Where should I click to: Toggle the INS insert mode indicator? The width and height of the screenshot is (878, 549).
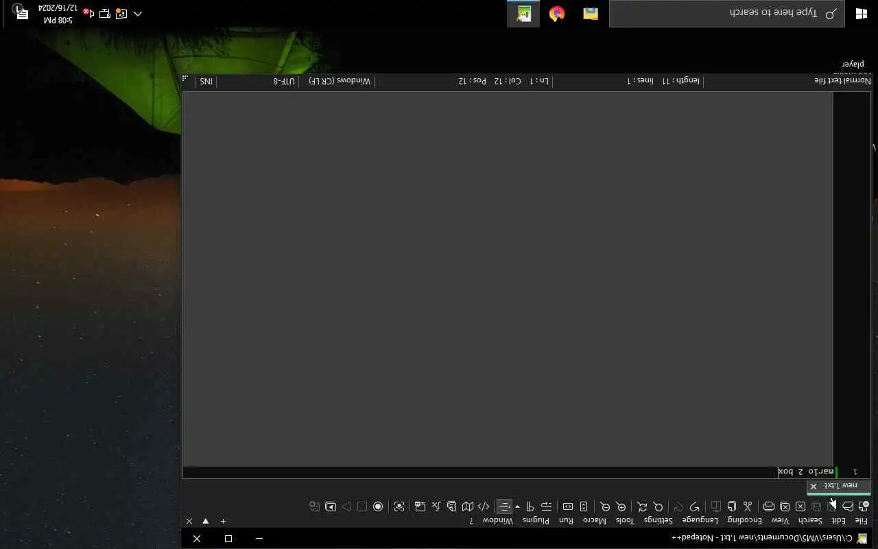[x=206, y=81]
